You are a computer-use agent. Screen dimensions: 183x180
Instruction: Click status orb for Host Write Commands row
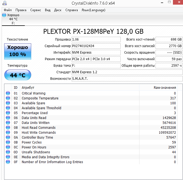click(x=8, y=132)
